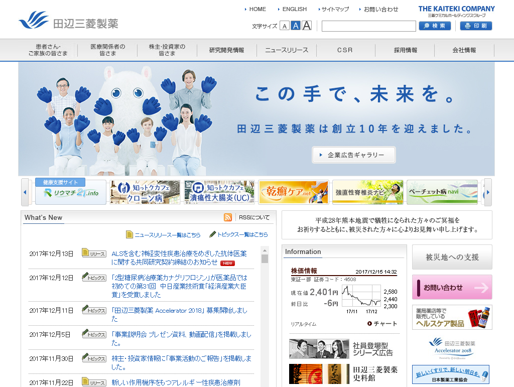Click the stock price chart graph

point(361,296)
